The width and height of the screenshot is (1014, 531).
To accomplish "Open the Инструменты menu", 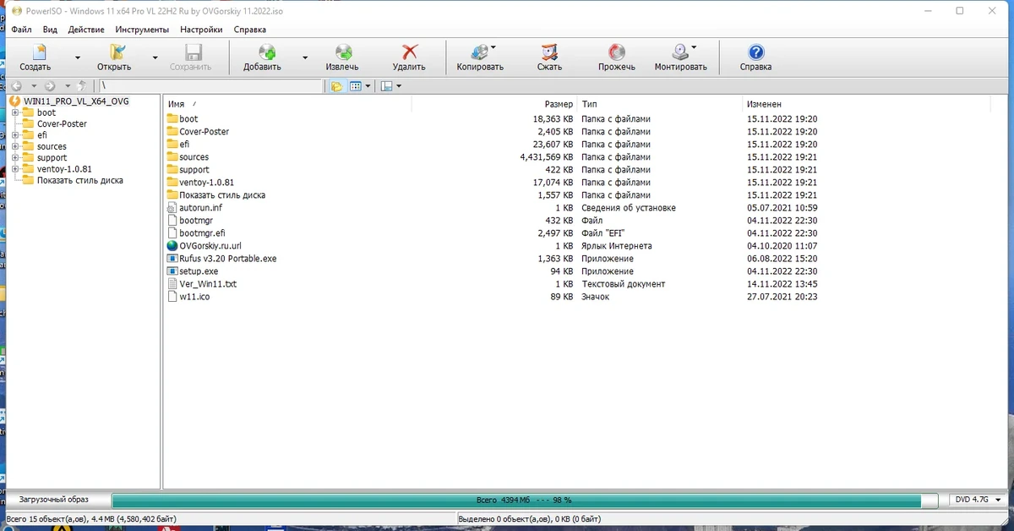I will (x=142, y=30).
